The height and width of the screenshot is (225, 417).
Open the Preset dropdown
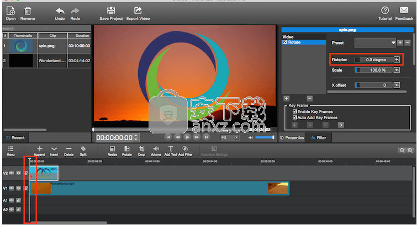375,43
